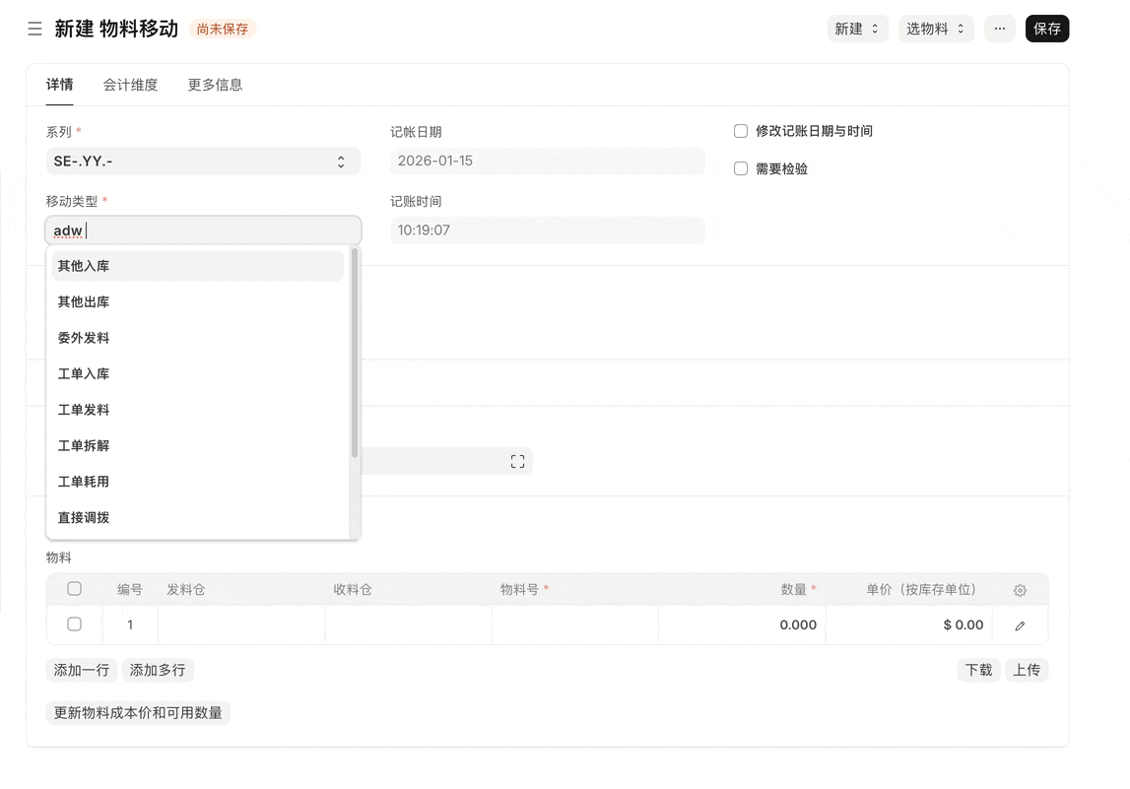Select row 1 checkbox in the 物料 table
This screenshot has width=1130, height=789.
pos(74,624)
